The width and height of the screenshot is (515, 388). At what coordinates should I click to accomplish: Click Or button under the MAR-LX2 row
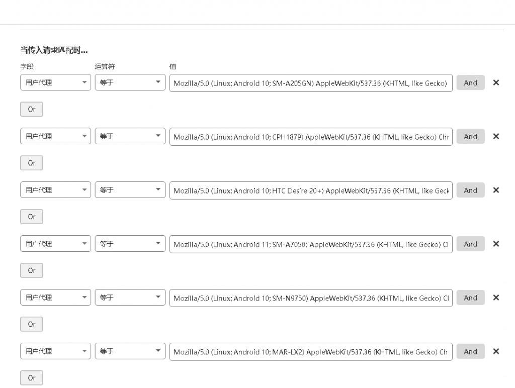point(32,378)
